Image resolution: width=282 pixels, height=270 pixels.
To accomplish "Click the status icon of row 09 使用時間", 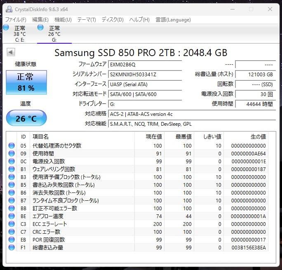I will [12, 153].
